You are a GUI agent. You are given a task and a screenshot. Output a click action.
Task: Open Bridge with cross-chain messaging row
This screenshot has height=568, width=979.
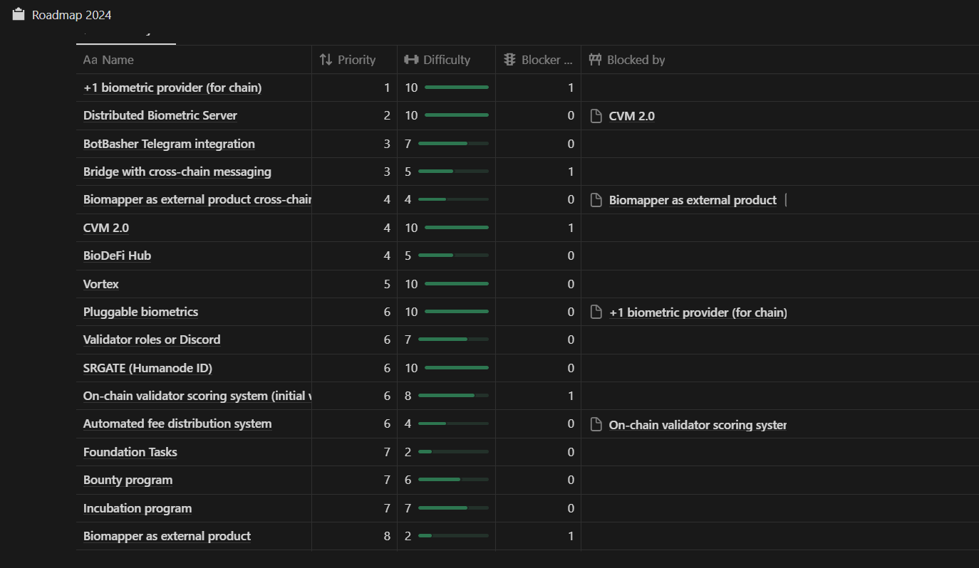[x=177, y=172]
